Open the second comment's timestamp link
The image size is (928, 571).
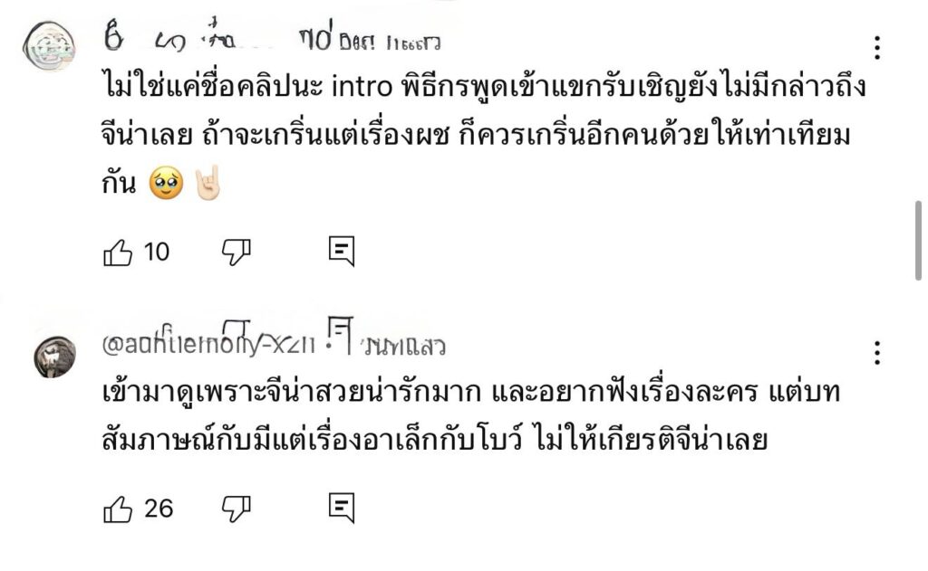pyautogui.click(x=403, y=347)
